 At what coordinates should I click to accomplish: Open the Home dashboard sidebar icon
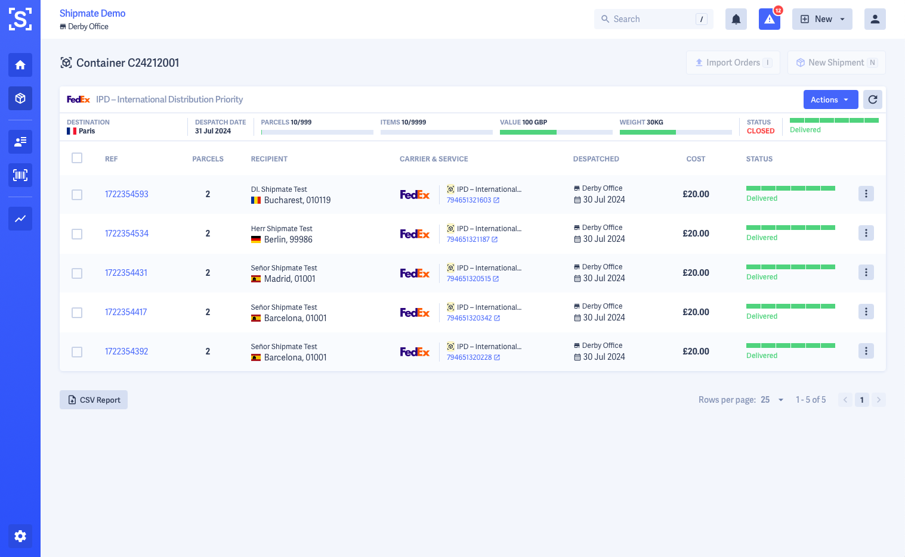(x=20, y=65)
